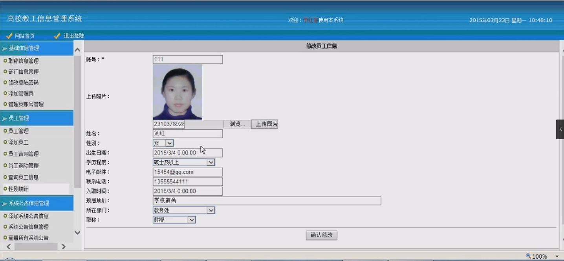Image resolution: width=564 pixels, height=261 pixels.
Task: Click the logged-in username 李红丽
Action: pos(310,20)
